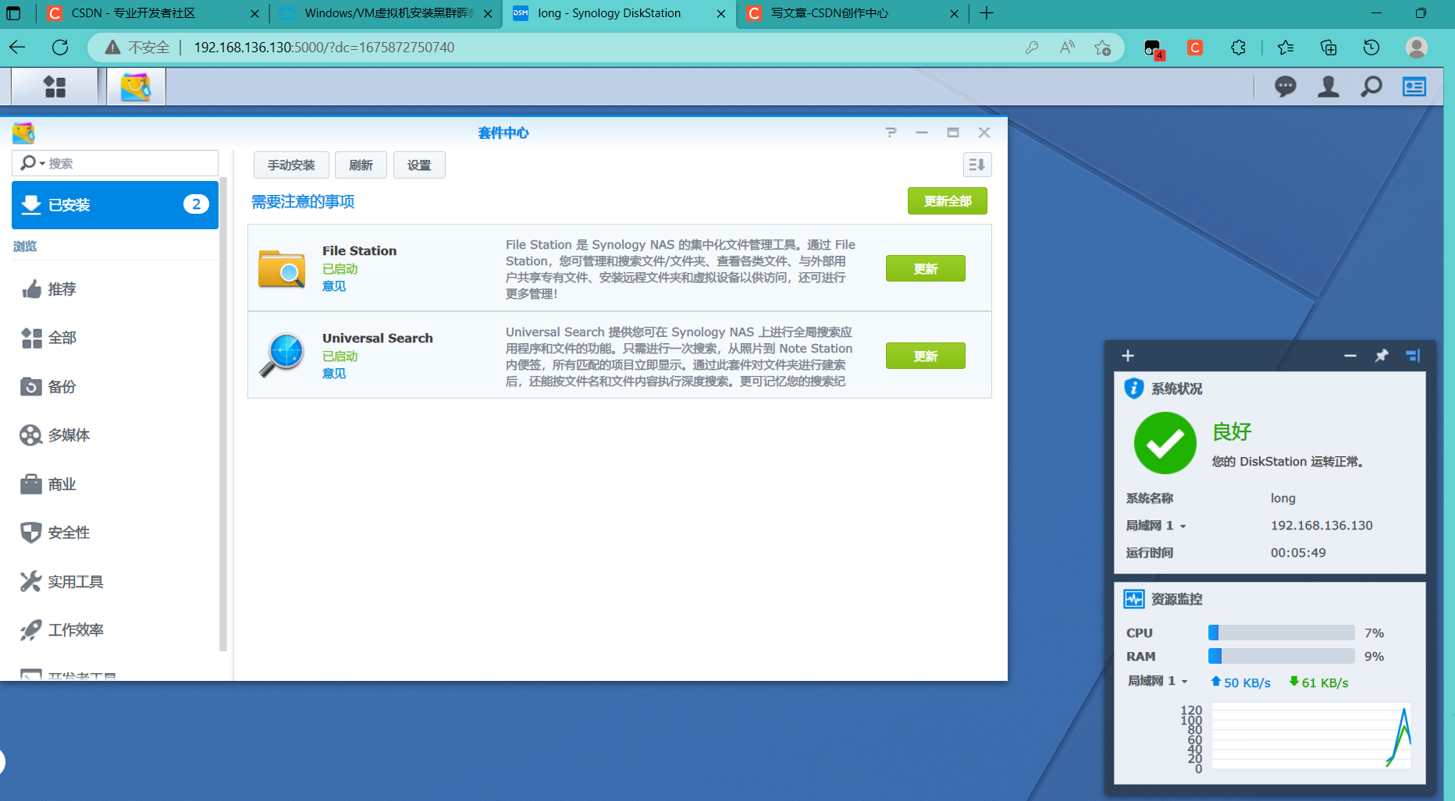Open browser history icon
This screenshot has height=801, width=1455.
(x=1371, y=48)
